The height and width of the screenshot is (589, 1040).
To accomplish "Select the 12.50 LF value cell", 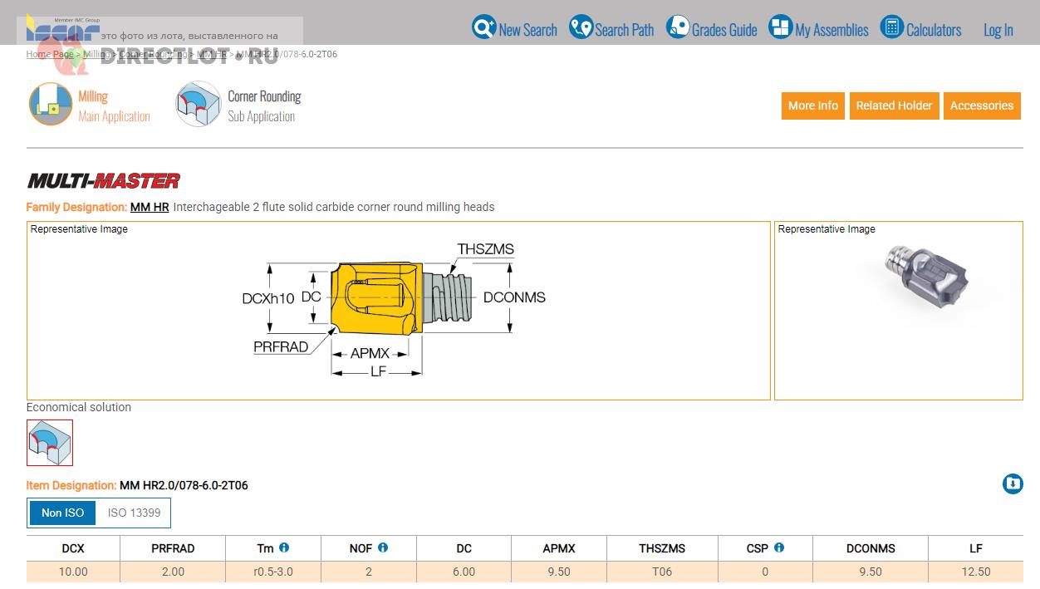I will (976, 572).
